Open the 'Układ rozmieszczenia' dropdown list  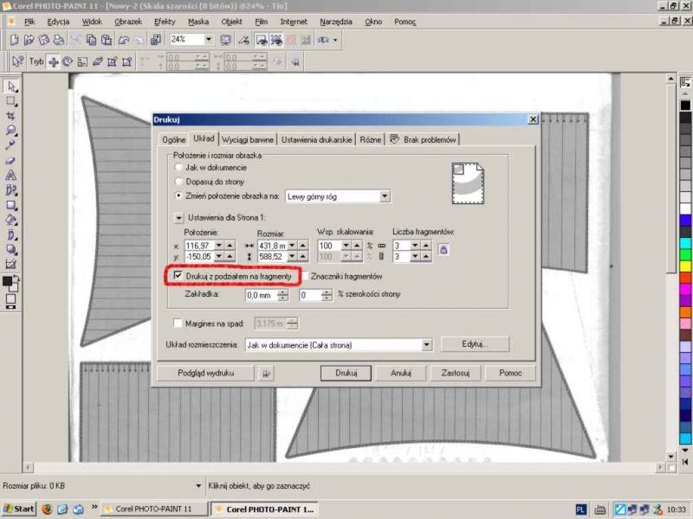(x=426, y=344)
